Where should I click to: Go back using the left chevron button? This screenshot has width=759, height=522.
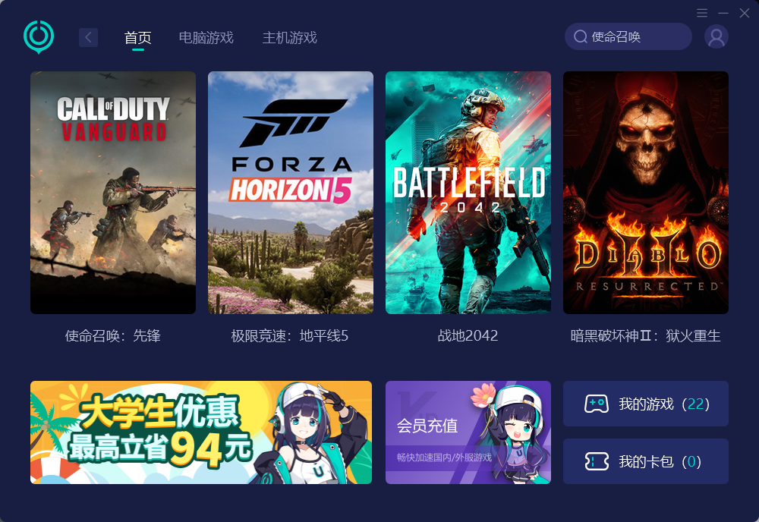tap(89, 37)
